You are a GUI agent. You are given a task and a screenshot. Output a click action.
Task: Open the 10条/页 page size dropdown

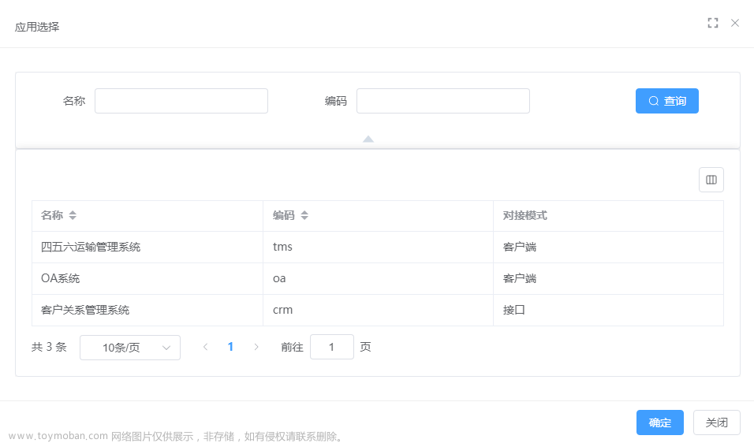coord(130,348)
